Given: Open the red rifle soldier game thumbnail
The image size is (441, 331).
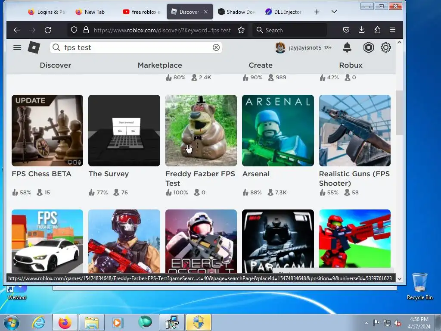Looking at the screenshot, I should [x=124, y=241].
